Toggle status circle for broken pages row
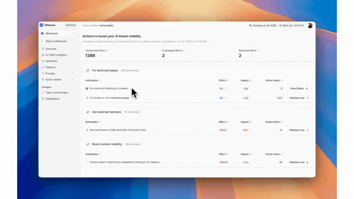This screenshot has height=199, width=354. coord(87,98)
